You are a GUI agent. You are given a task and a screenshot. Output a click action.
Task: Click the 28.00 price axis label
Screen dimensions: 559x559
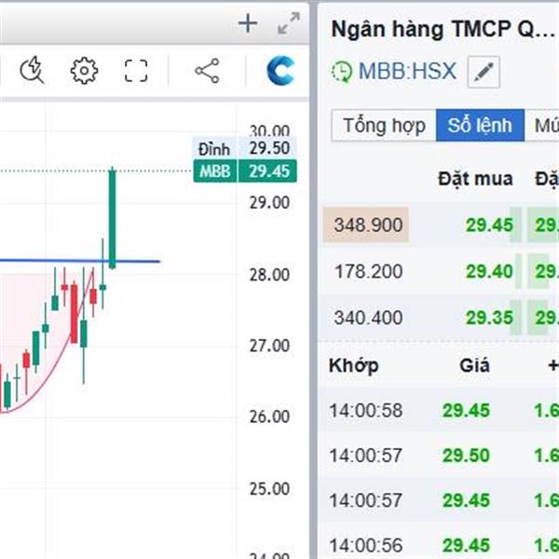point(269,275)
